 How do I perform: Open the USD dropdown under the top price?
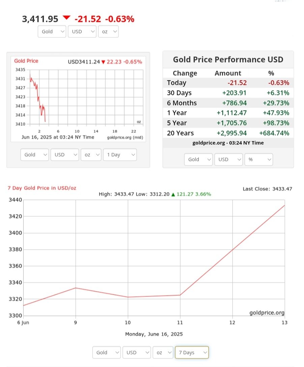pyautogui.click(x=82, y=31)
